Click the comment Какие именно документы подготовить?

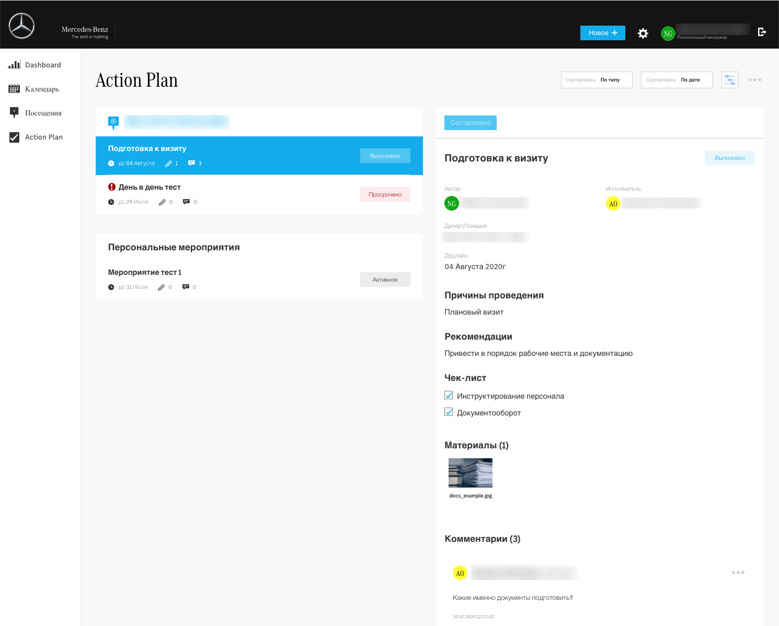pos(513,598)
